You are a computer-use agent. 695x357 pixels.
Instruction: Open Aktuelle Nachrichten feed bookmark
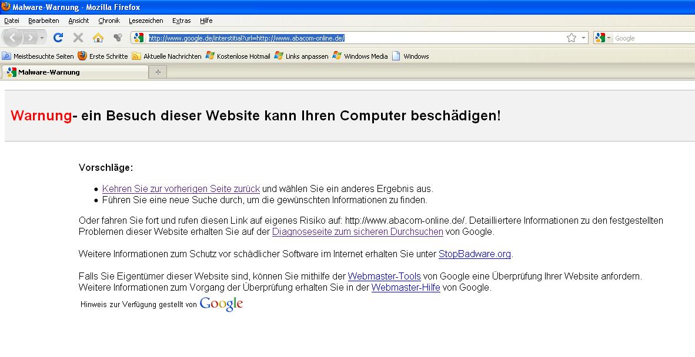(166, 56)
